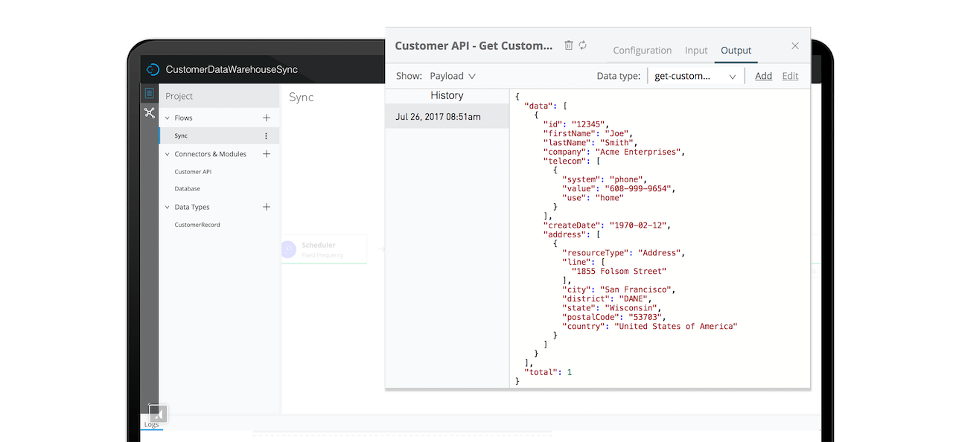Screen dimensions: 953x442
Task: Click the Edit data type link
Action: pos(790,76)
